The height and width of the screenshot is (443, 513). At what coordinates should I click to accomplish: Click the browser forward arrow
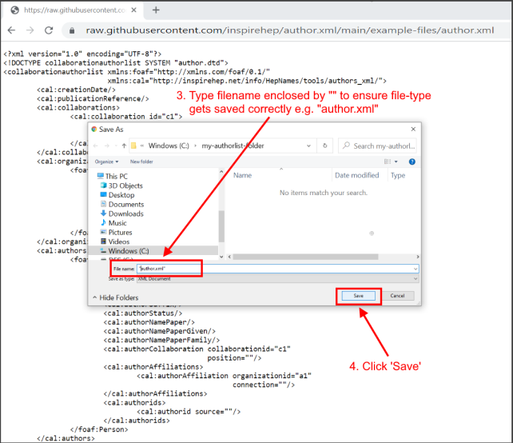click(x=30, y=30)
